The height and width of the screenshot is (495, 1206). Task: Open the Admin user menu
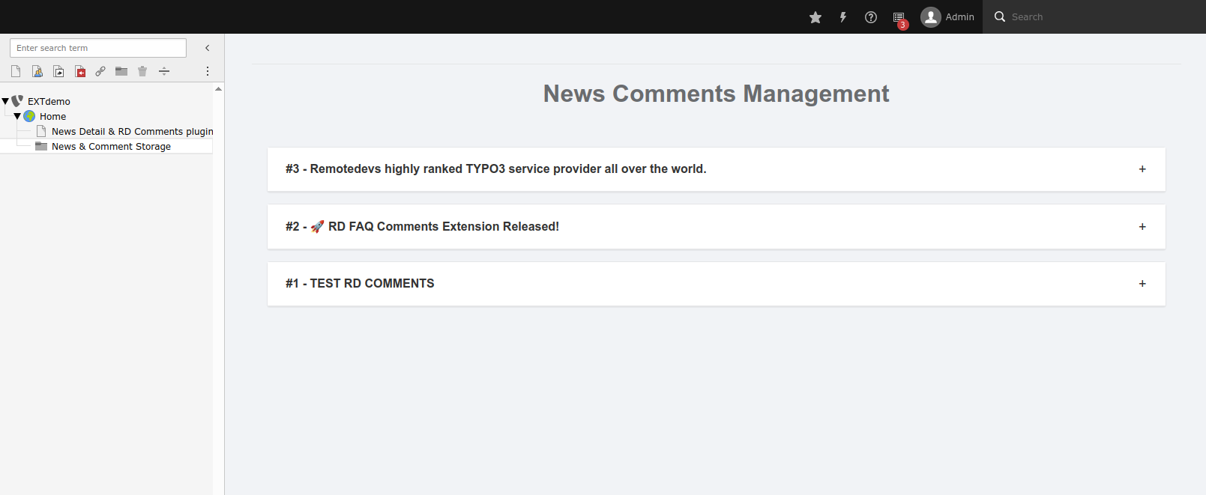click(947, 17)
